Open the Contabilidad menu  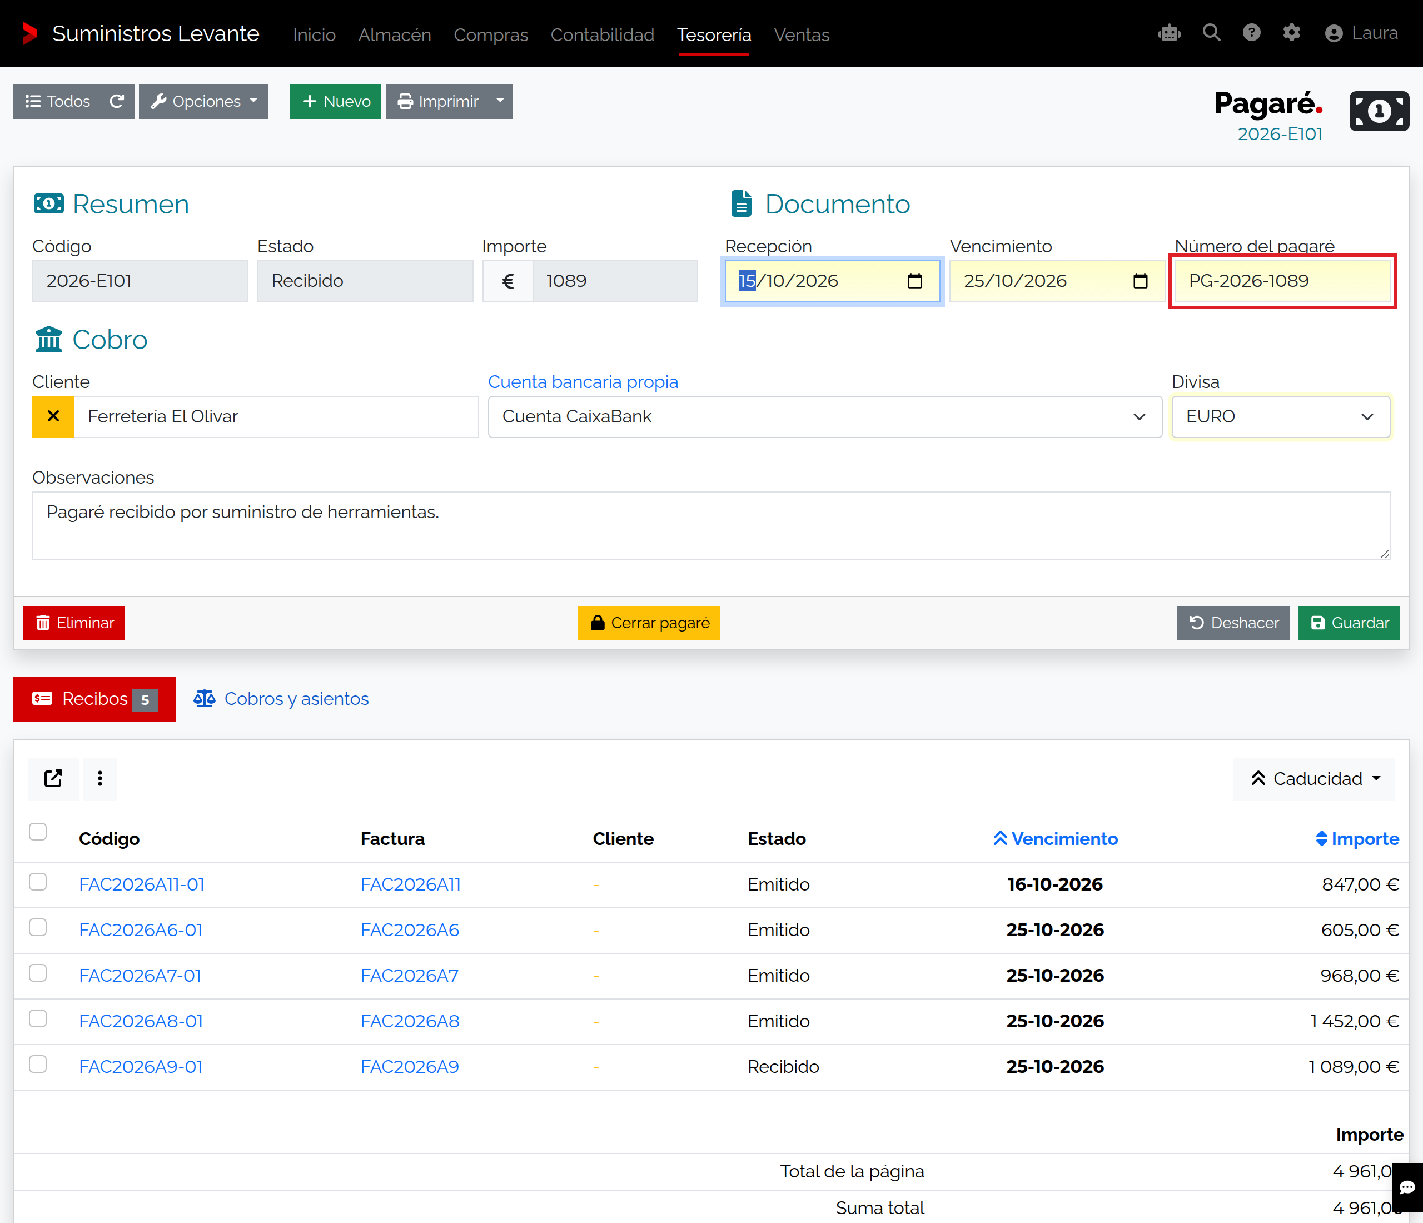click(x=603, y=34)
